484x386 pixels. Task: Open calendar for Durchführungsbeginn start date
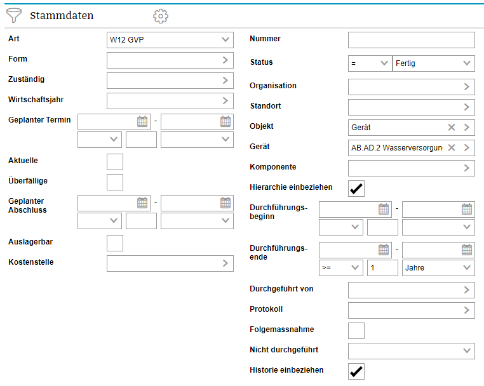384,210
